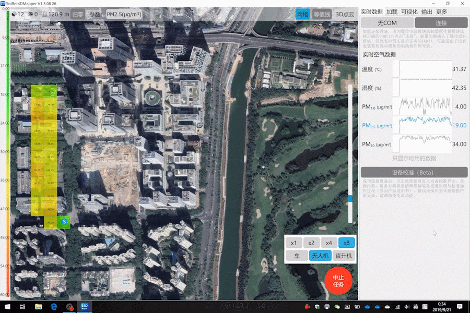
Task: Open the 无COM port selection dropdown
Action: (x=387, y=23)
